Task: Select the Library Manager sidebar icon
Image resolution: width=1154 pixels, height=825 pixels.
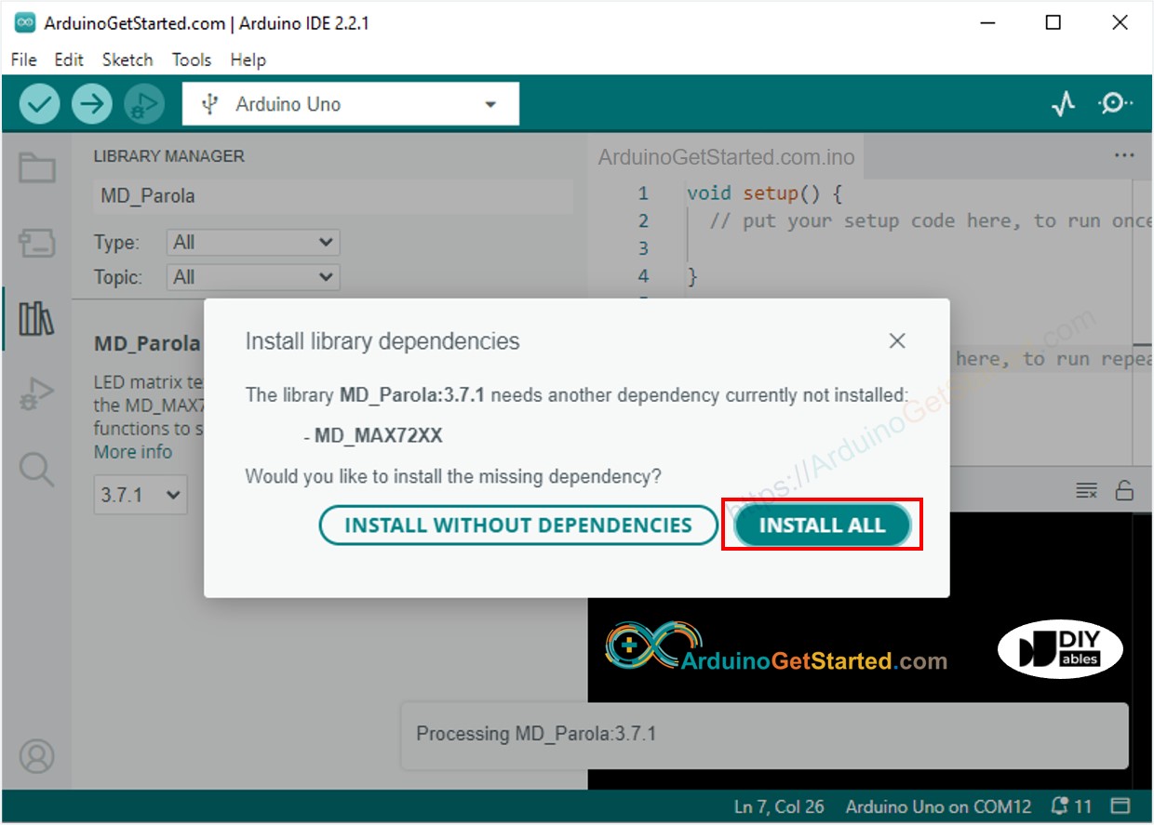Action: (x=37, y=318)
